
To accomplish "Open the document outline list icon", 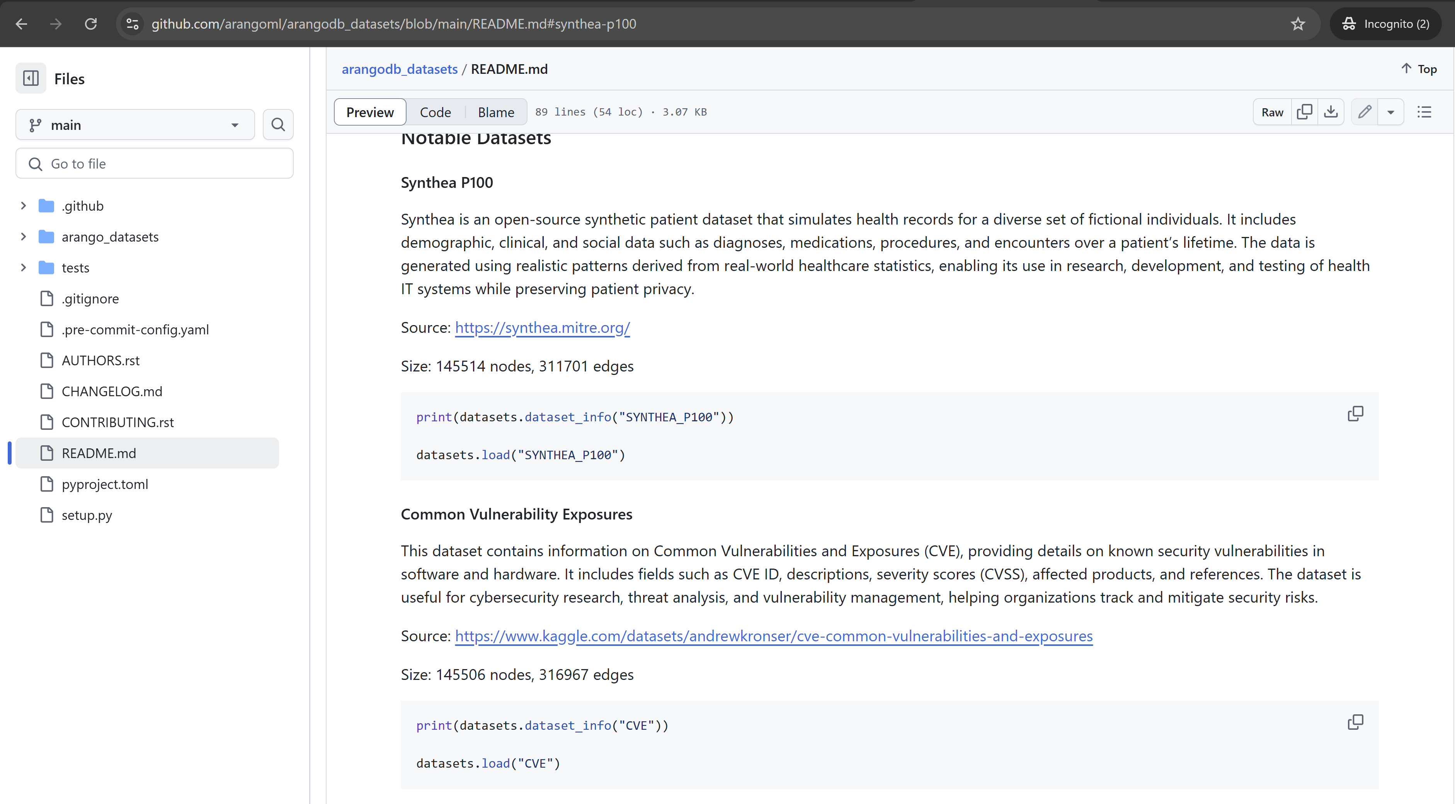I will [1424, 112].
